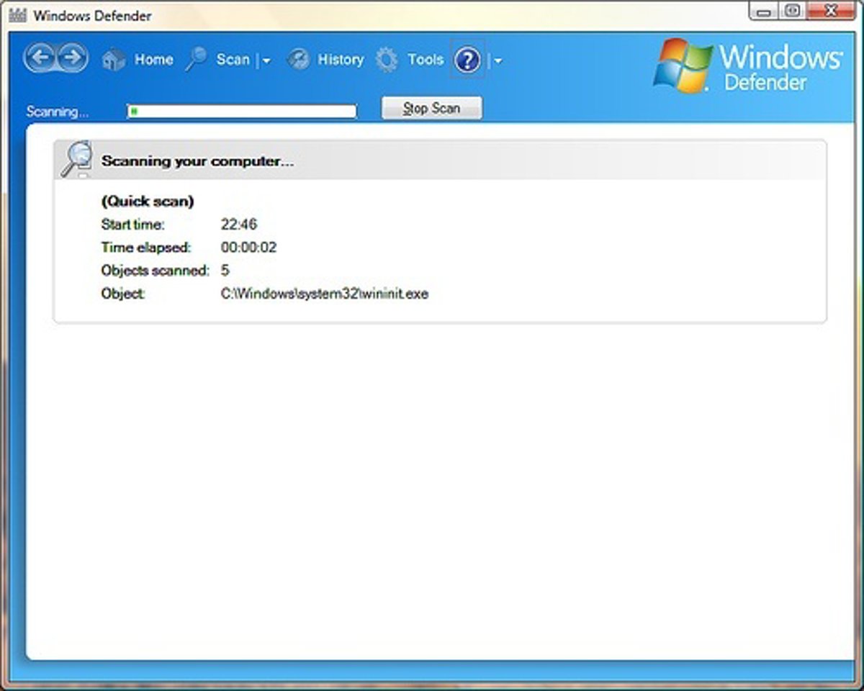Open Help via the question mark icon
The width and height of the screenshot is (864, 691).
click(468, 60)
